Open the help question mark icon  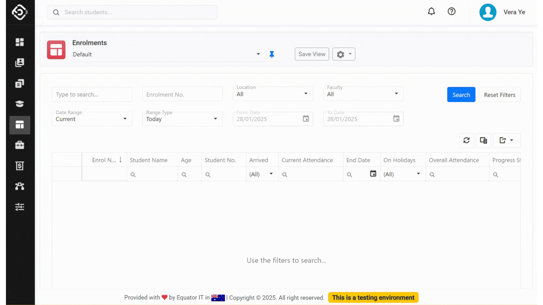tap(451, 12)
